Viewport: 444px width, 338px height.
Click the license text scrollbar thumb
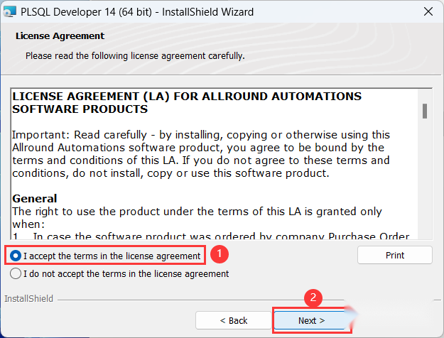coord(425,111)
